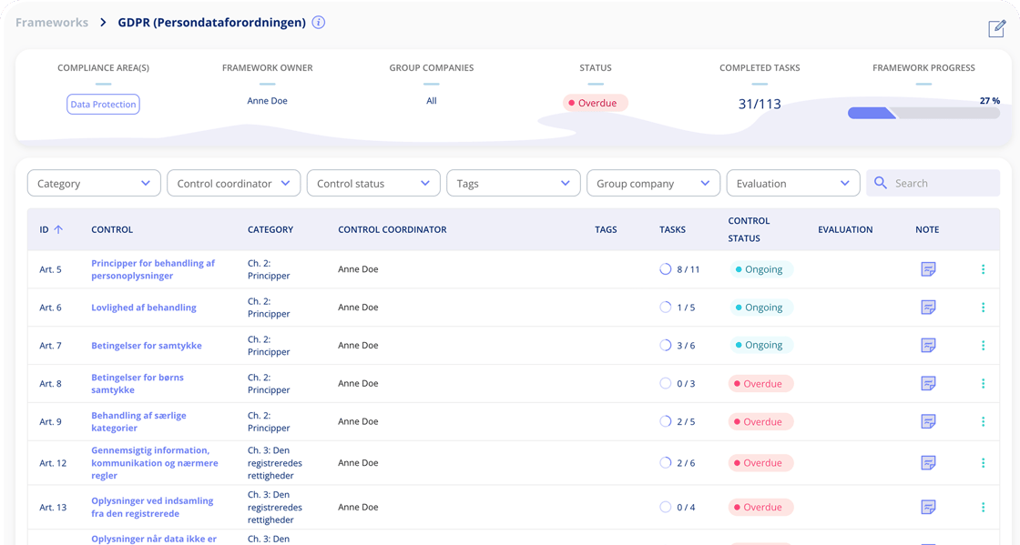The width and height of the screenshot is (1020, 545).
Task: Open 'Betingelser for børns samtykke' control
Action: click(138, 383)
